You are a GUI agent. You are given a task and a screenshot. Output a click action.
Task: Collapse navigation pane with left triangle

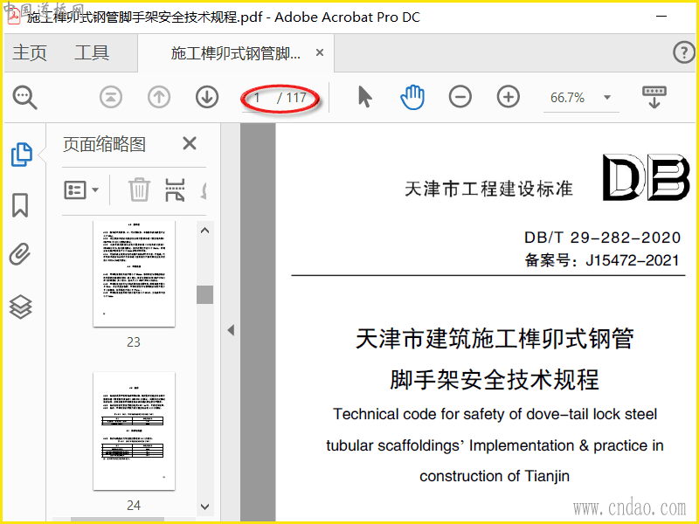pyautogui.click(x=231, y=330)
